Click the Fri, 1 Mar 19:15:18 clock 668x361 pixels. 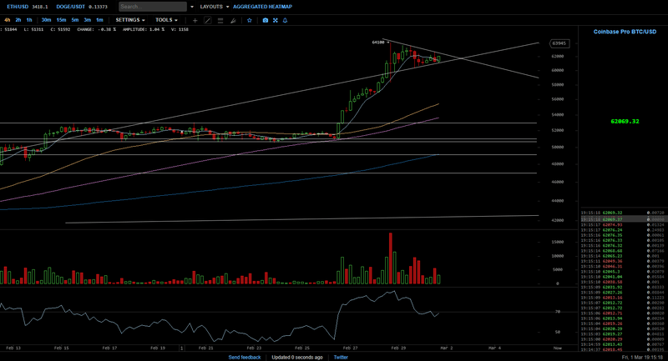(x=642, y=357)
